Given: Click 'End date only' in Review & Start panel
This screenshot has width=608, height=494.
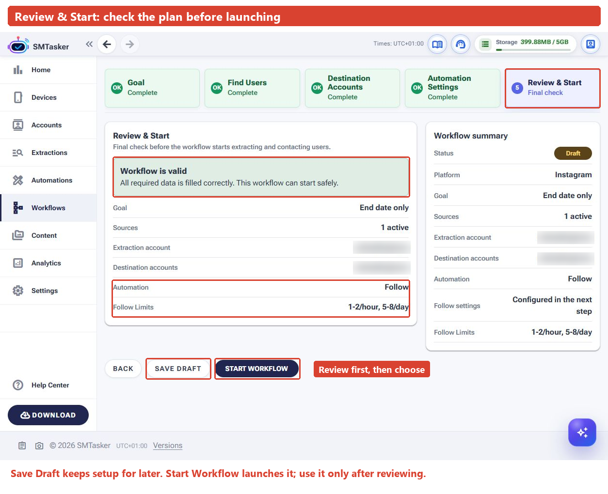Looking at the screenshot, I should pyautogui.click(x=384, y=207).
